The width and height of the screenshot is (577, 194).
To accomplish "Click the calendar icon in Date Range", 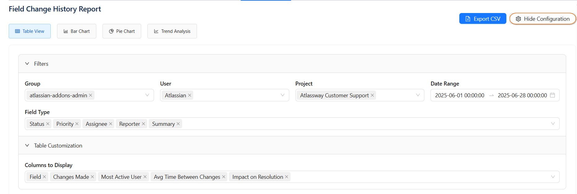I will pyautogui.click(x=552, y=95).
